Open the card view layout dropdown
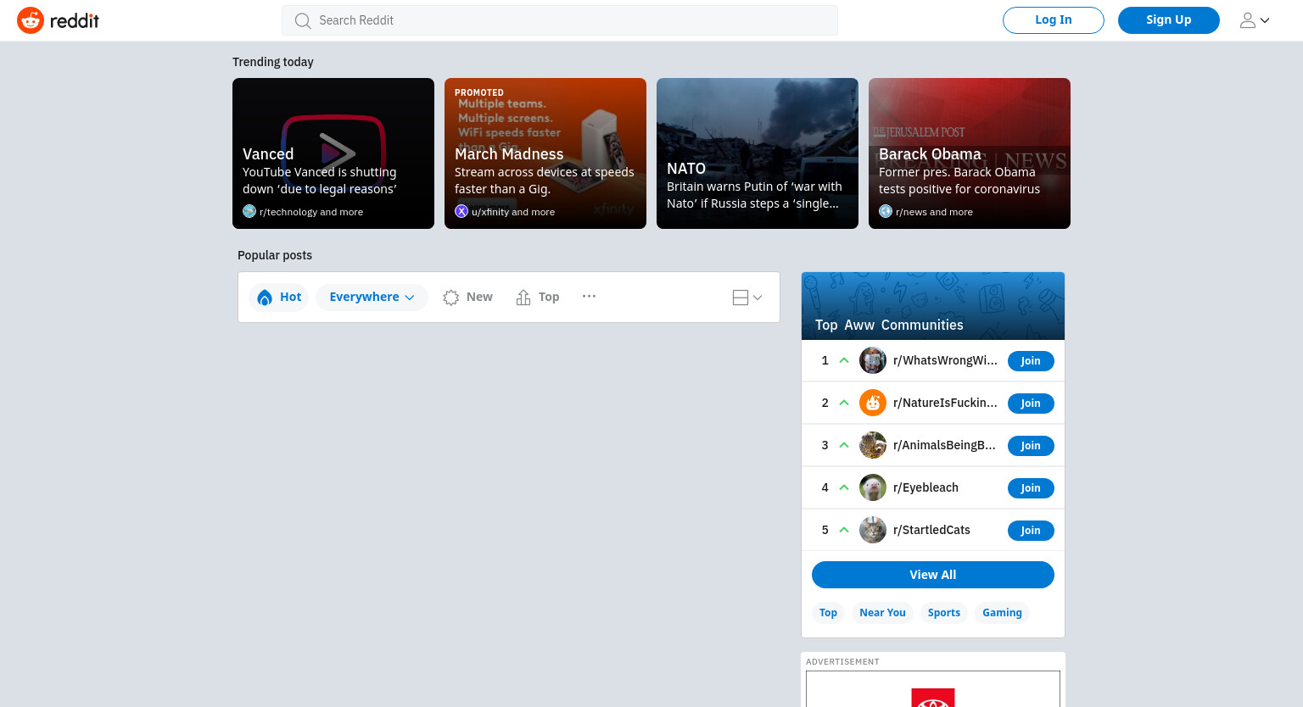This screenshot has height=707, width=1303. (747, 297)
